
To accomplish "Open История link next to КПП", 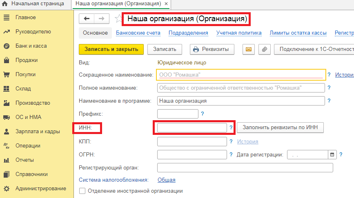I will click(248, 141).
